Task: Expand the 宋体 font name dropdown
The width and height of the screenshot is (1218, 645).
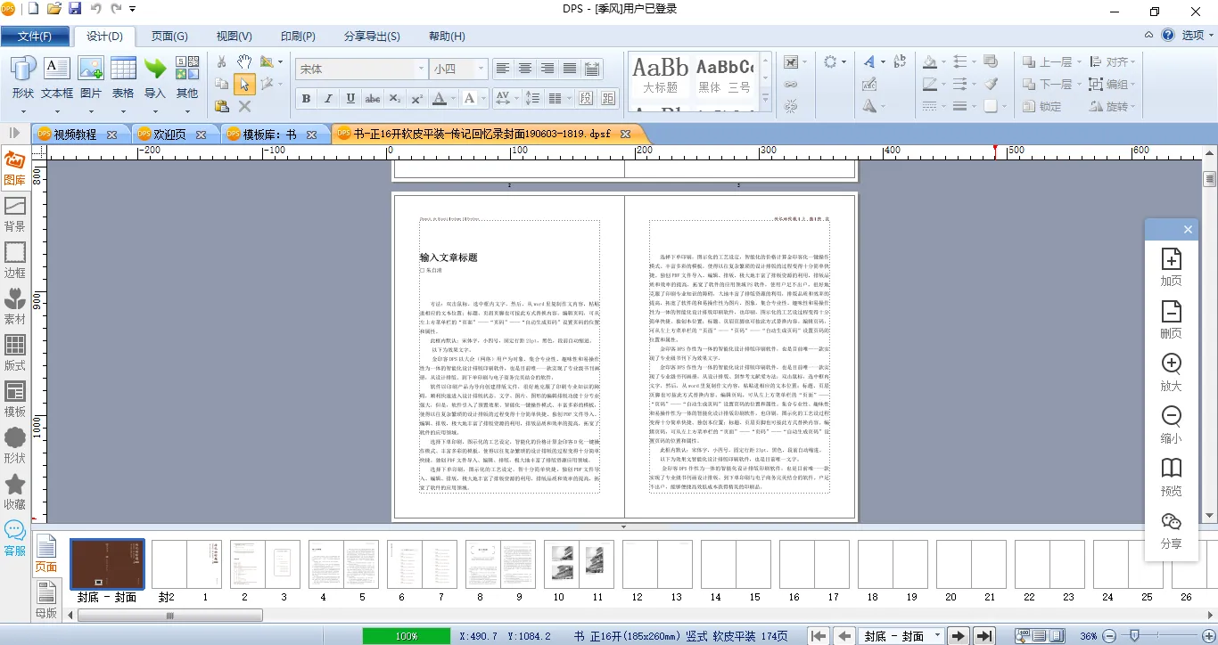Action: [421, 69]
